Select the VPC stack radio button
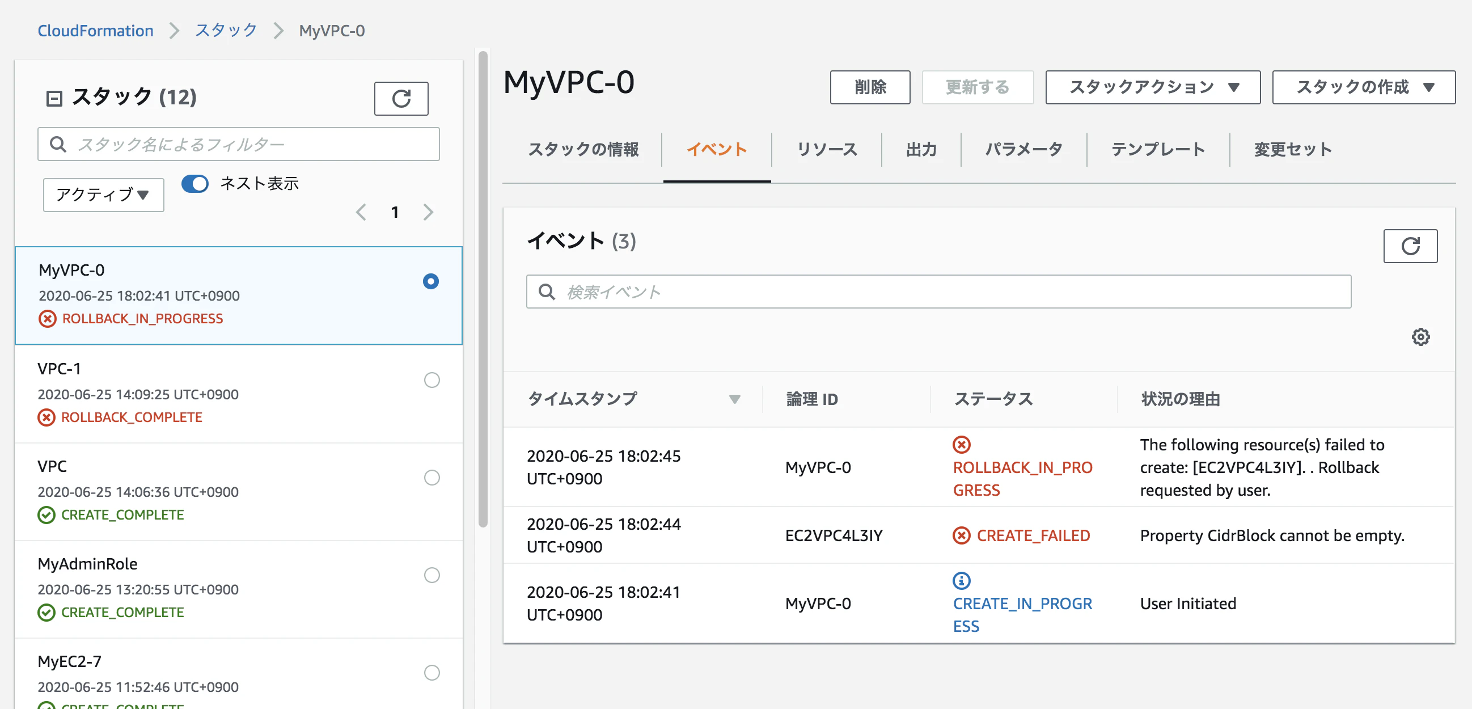Screen dimensions: 1472x709 tap(432, 478)
